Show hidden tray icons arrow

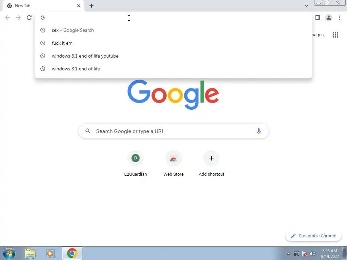(x=288, y=254)
